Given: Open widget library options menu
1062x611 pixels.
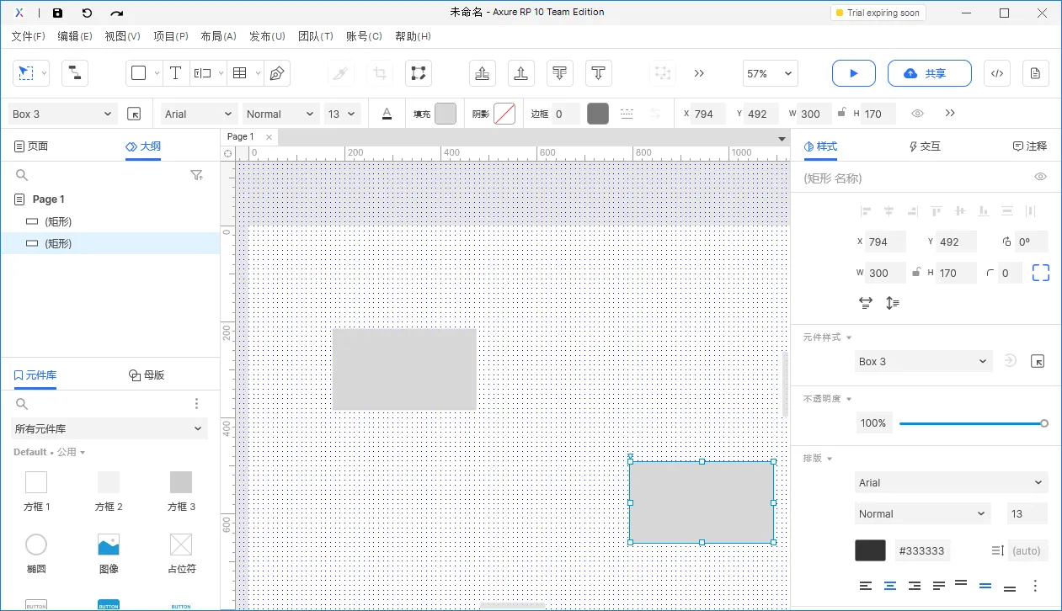Looking at the screenshot, I should [197, 404].
